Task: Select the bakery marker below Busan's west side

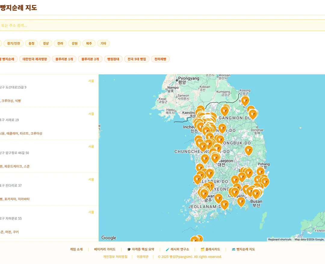Action: [x=241, y=202]
